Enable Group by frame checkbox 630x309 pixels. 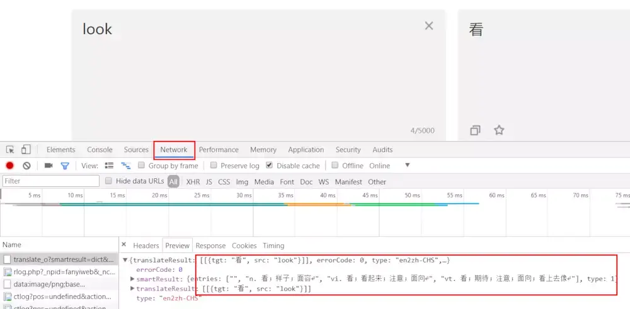click(141, 166)
